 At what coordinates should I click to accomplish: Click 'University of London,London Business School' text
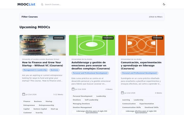click(41, 59)
